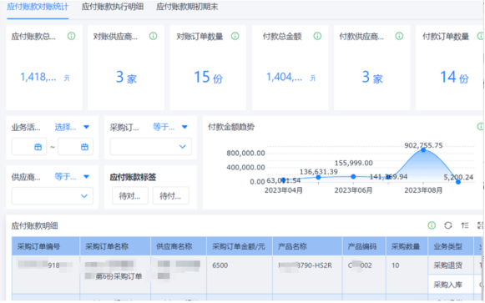This screenshot has width=485, height=303.
Task: Expand the 供应商 value combo box
Action: click(x=53, y=195)
